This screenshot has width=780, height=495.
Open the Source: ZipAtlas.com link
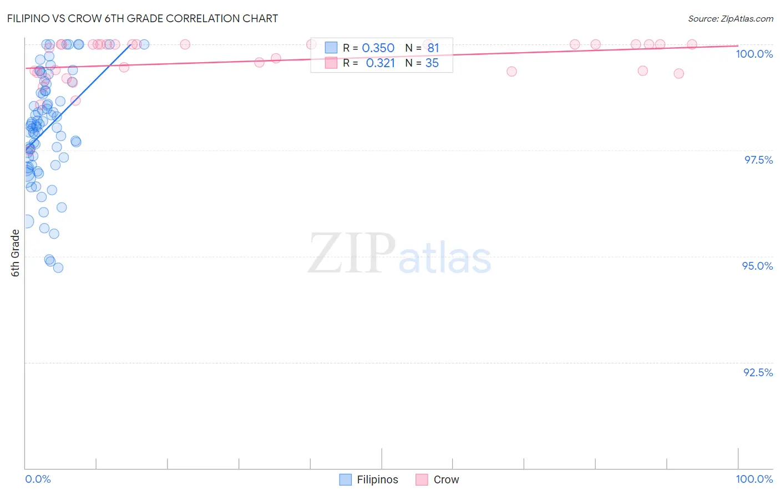coord(730,18)
